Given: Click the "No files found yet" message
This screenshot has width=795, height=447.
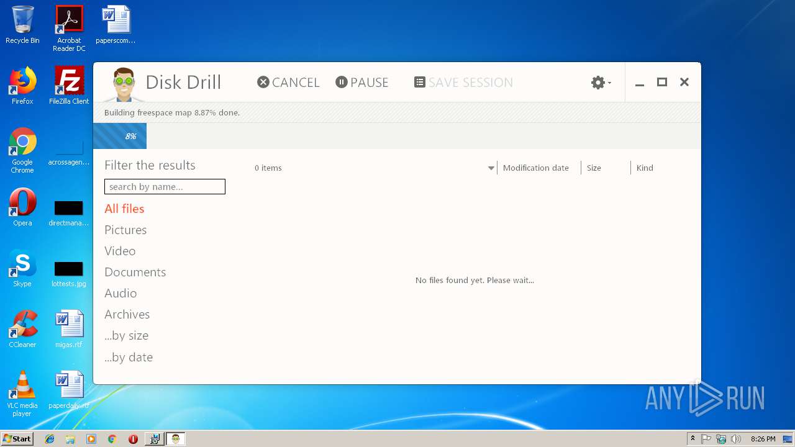Looking at the screenshot, I should [x=475, y=280].
